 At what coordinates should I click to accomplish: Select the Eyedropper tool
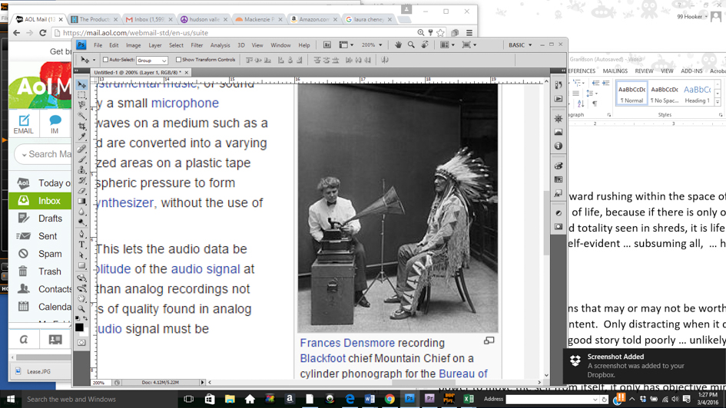81,137
